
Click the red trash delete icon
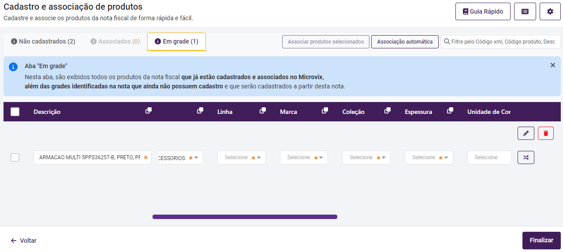pyautogui.click(x=545, y=133)
